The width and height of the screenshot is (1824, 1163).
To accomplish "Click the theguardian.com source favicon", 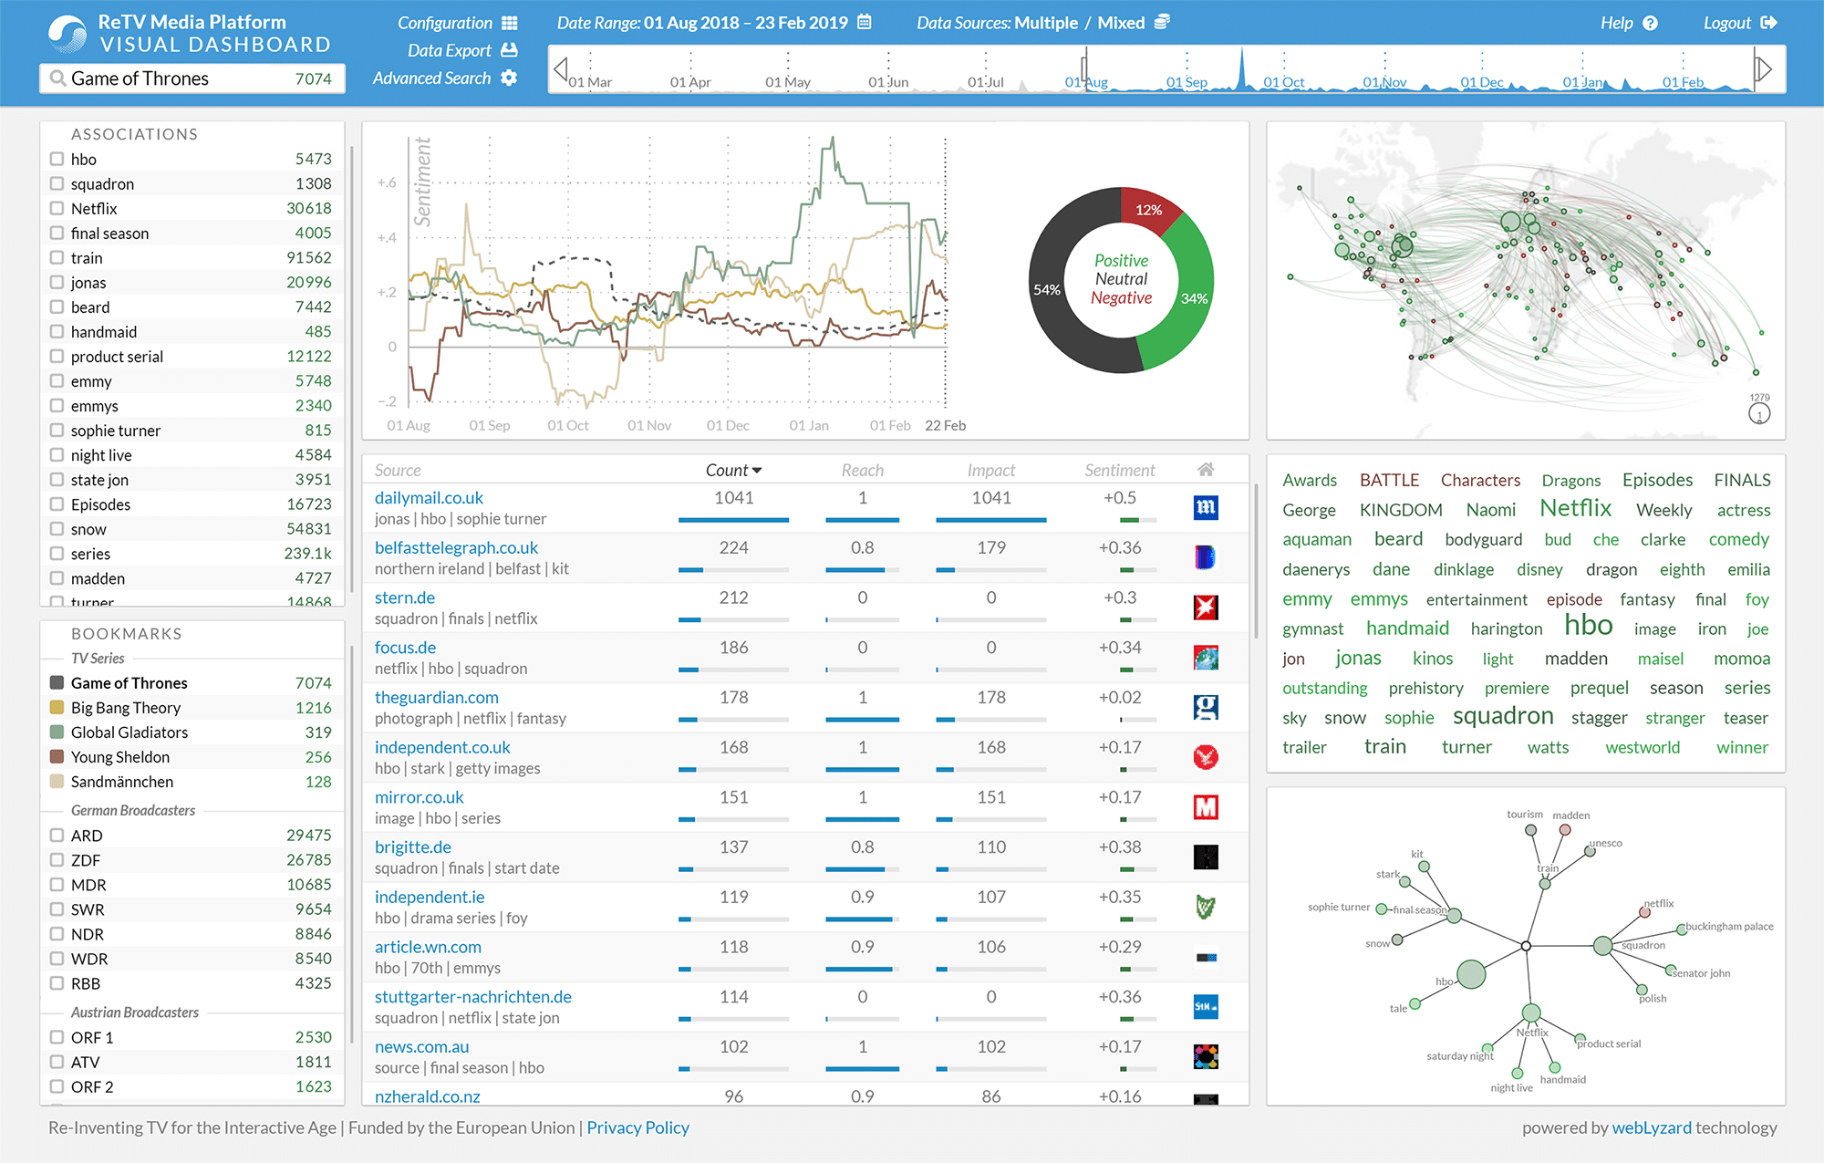I will tap(1206, 707).
